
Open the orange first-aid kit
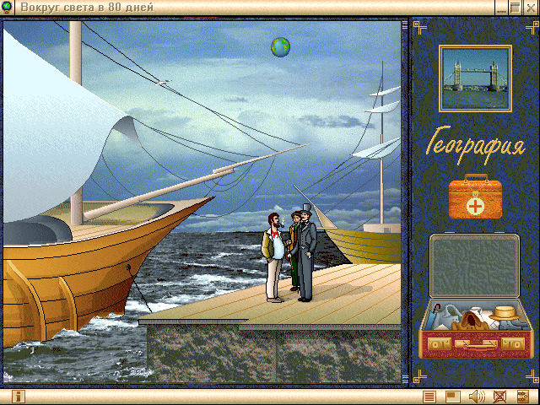475,197
